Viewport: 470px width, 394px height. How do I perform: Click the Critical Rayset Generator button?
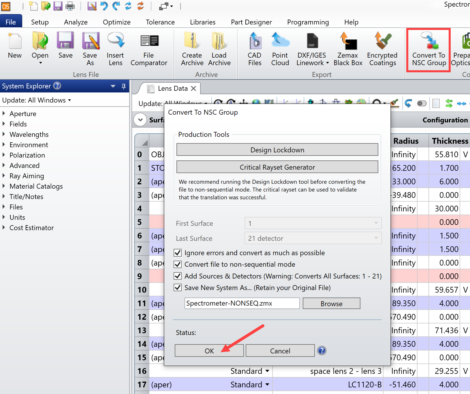click(x=277, y=167)
